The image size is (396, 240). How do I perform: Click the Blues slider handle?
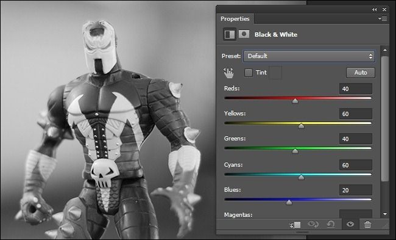(289, 202)
